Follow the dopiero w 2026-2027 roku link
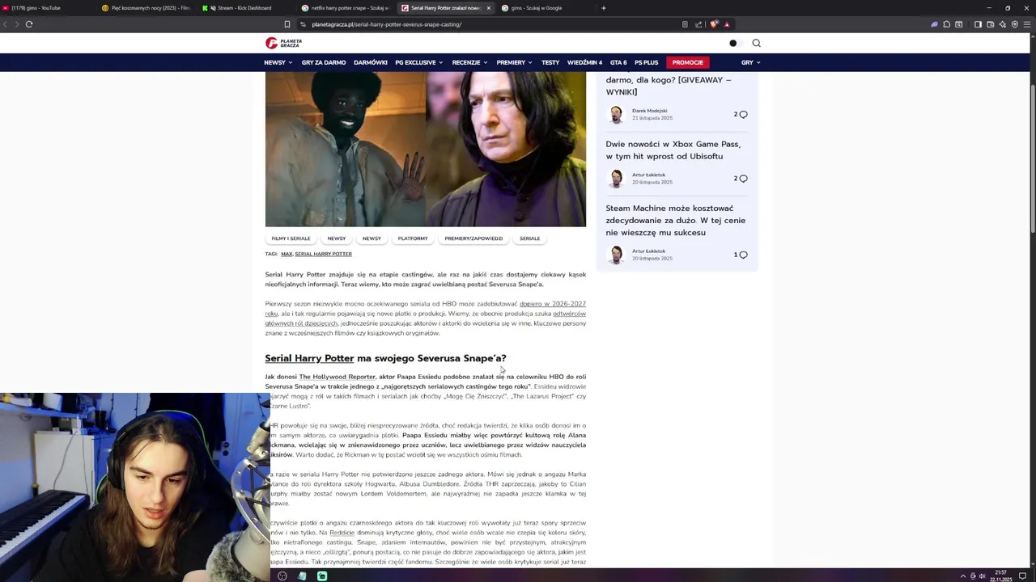The width and height of the screenshot is (1036, 582). point(553,304)
